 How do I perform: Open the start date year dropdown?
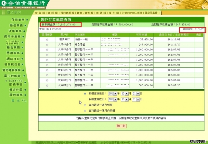coord(113,94)
